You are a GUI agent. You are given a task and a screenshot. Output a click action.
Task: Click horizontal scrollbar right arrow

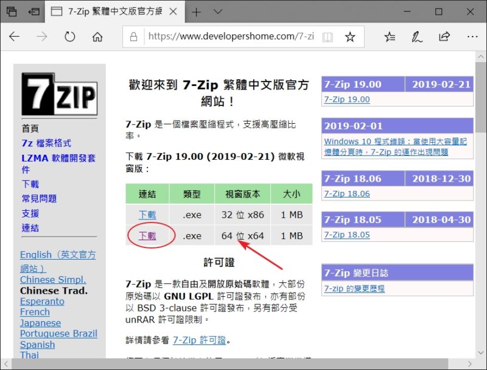469,363
